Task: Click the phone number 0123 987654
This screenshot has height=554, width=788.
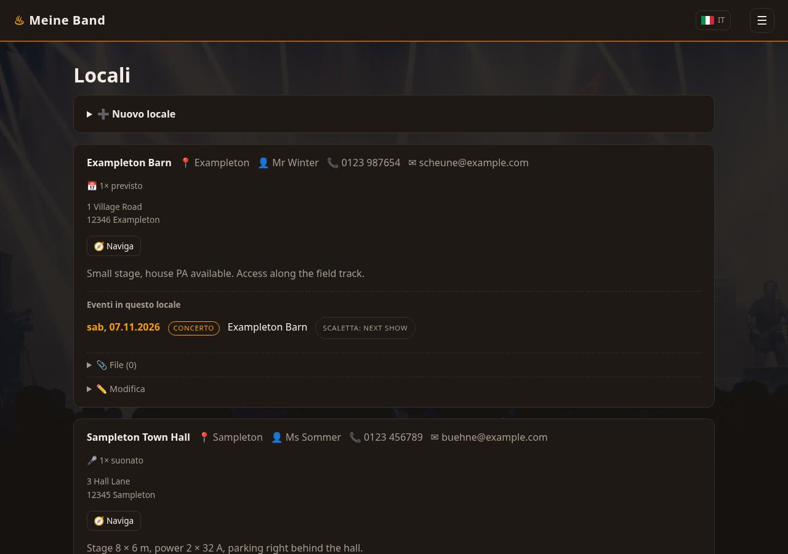Action: click(x=371, y=163)
